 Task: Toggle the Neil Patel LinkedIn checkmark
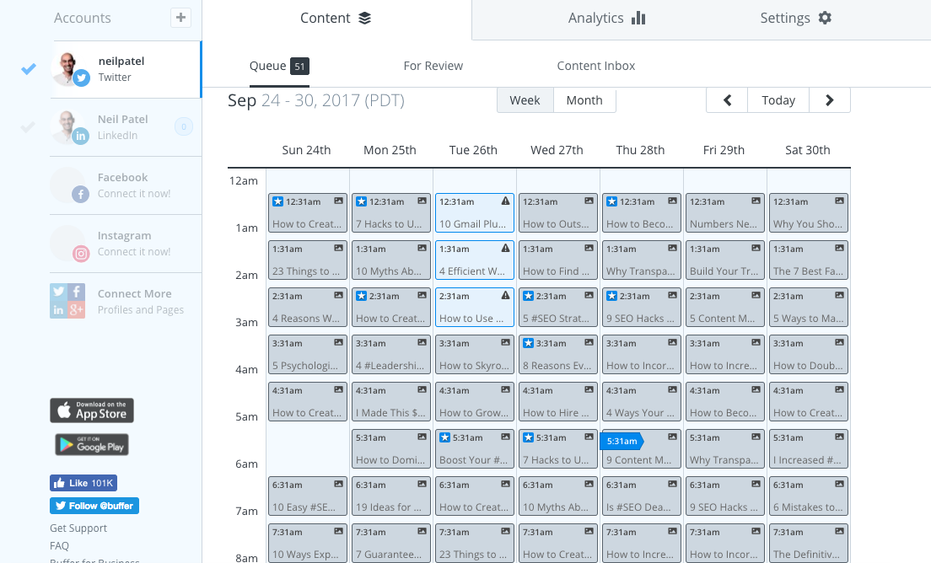click(28, 127)
